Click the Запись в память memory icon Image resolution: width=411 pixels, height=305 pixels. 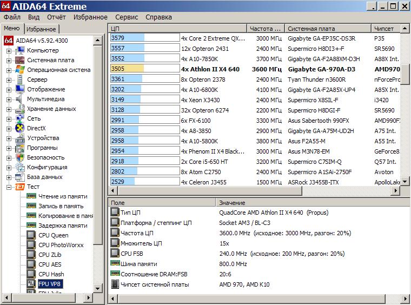coord(31,205)
